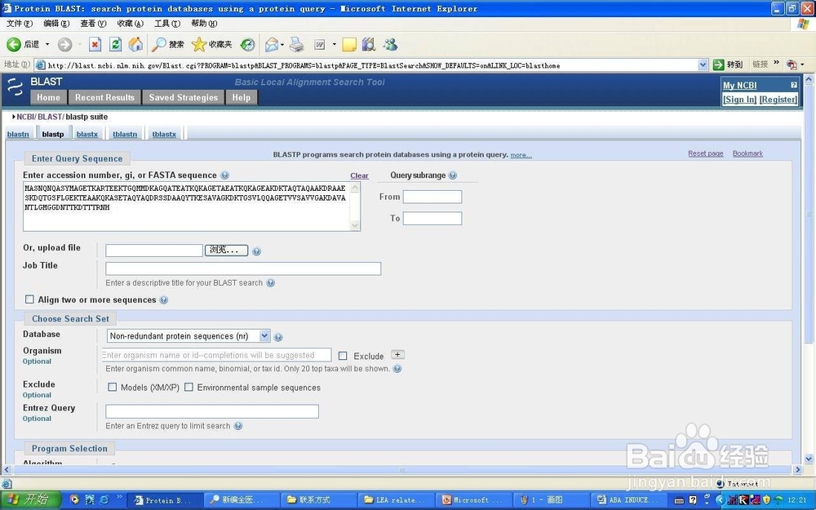Click the 浏览 browse file button
The image size is (816, 510).
226,251
